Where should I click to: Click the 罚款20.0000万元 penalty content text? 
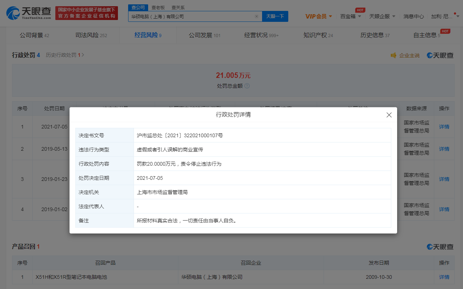[179, 164]
